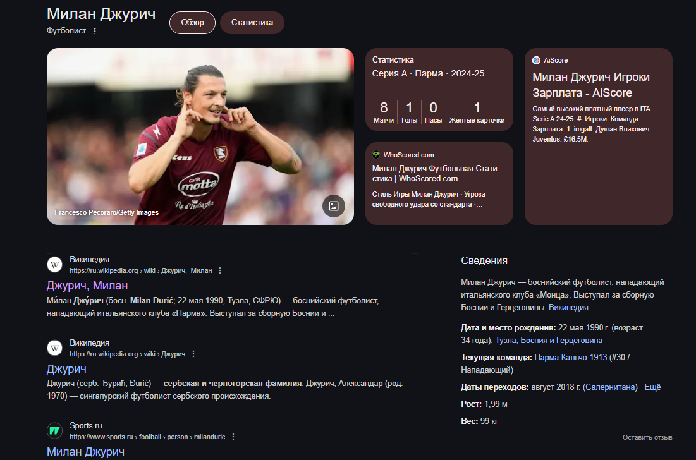Open the Джурич, Милан Wikipedia result
Image resolution: width=696 pixels, height=460 pixels.
(87, 285)
